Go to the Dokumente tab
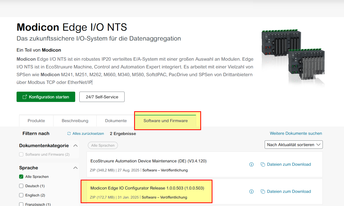 coord(116,121)
